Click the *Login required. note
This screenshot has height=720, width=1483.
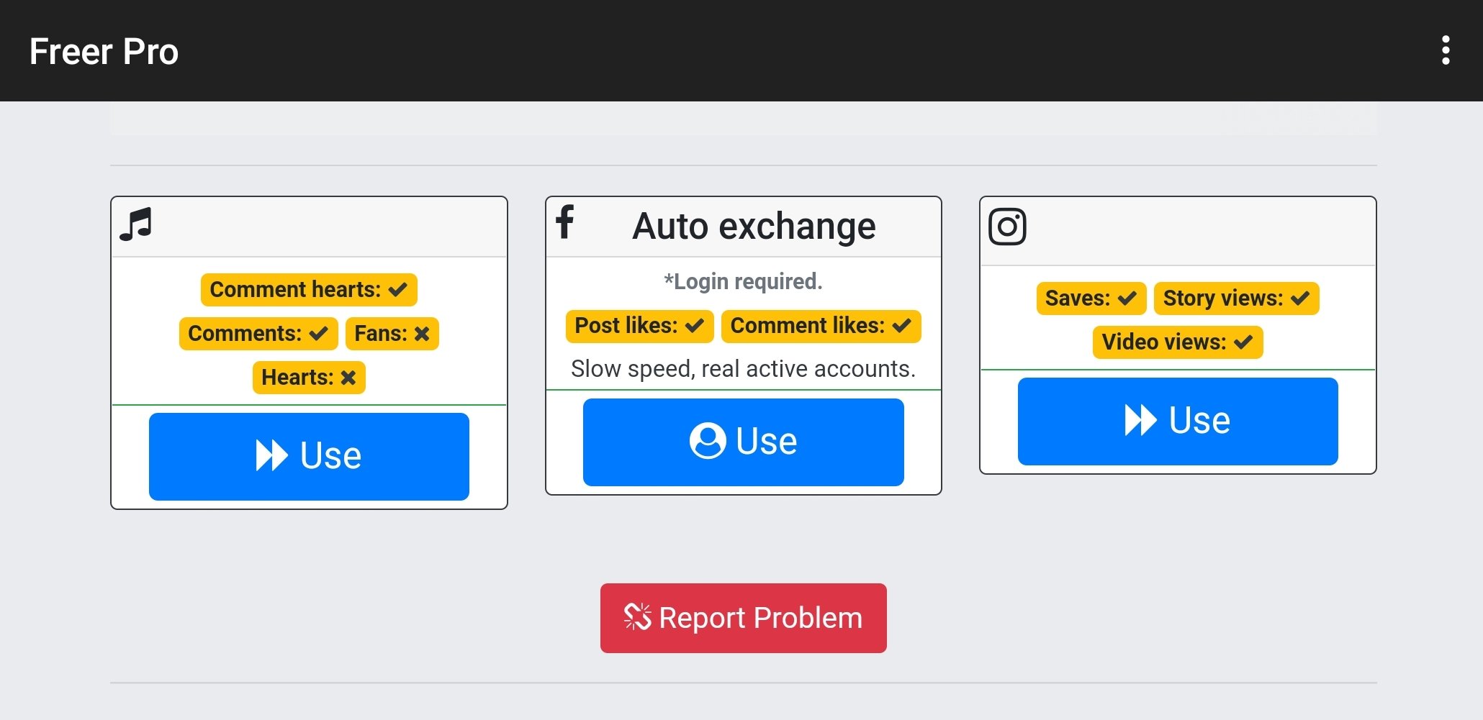(743, 281)
